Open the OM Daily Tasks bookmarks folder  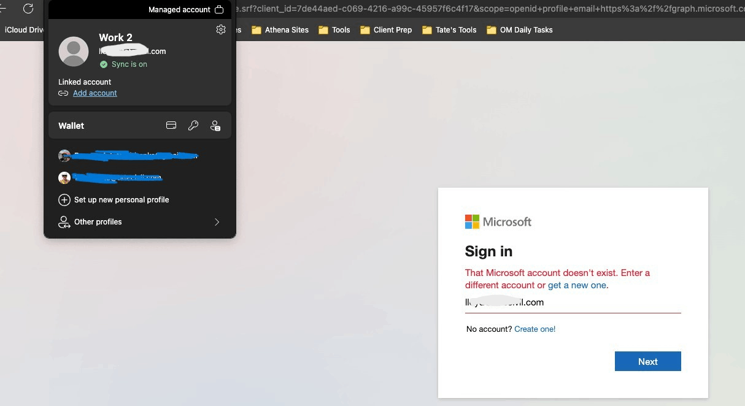pos(519,29)
